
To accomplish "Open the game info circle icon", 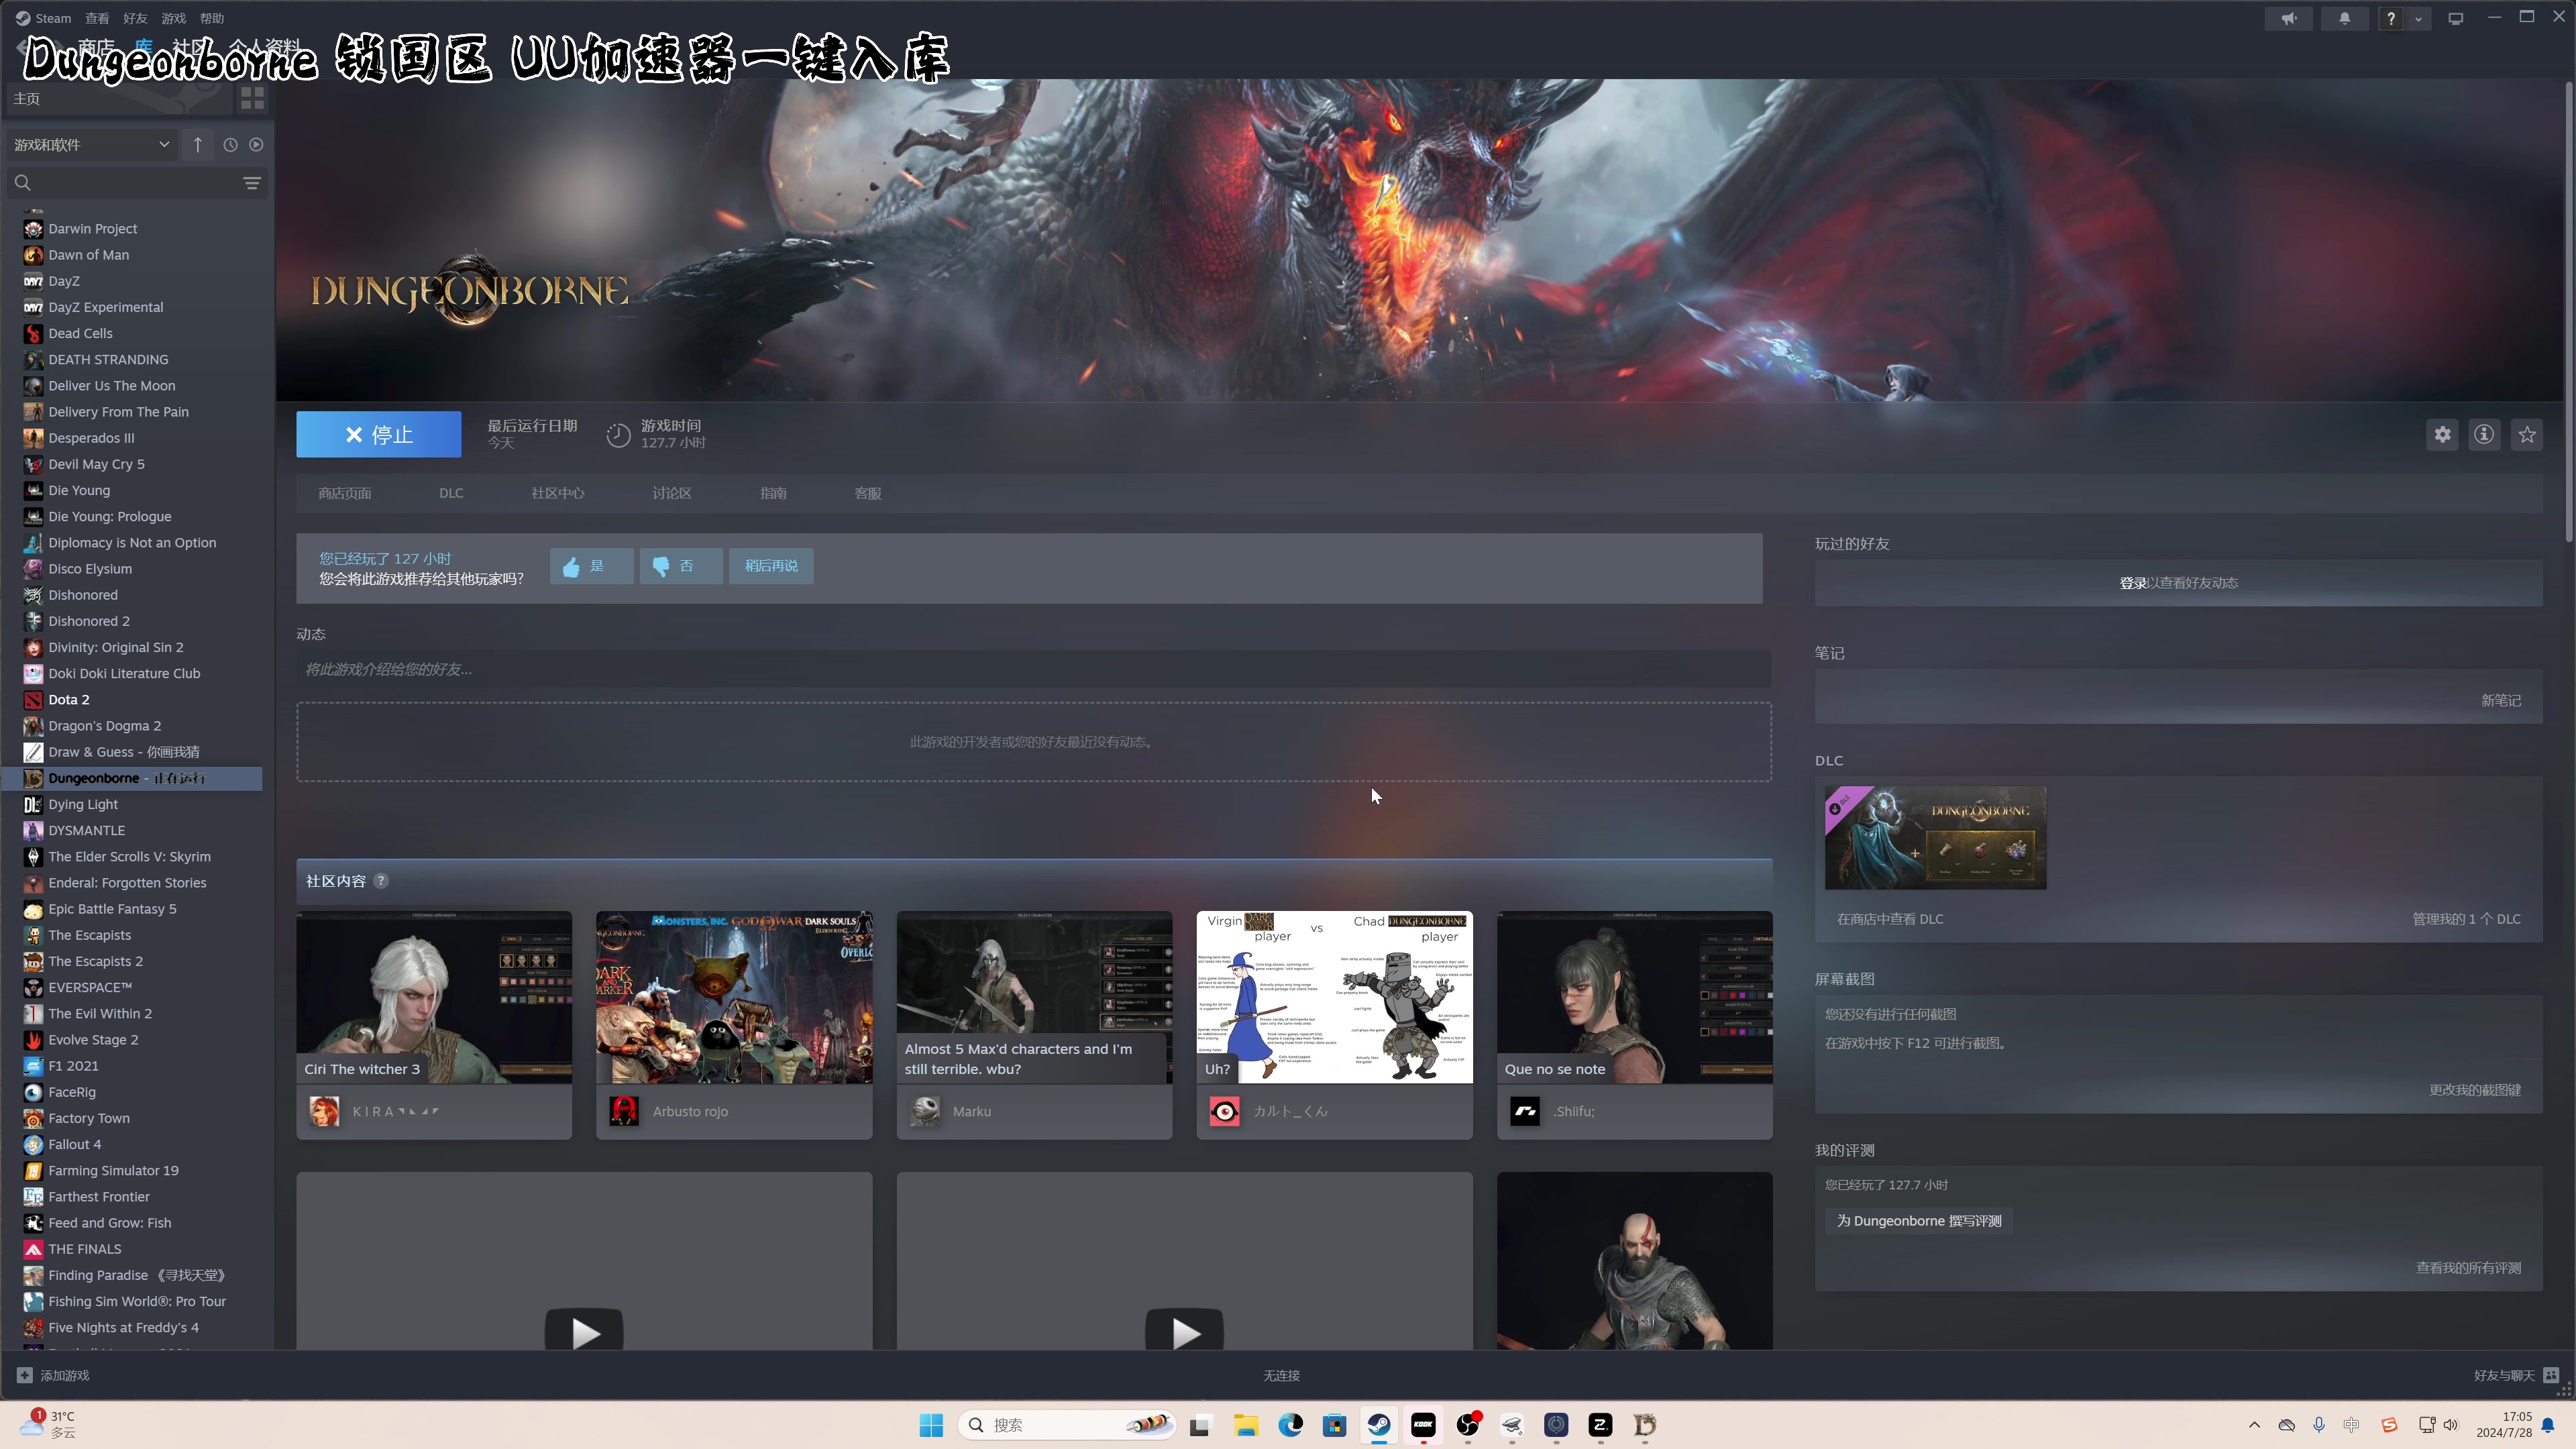I will pyautogui.click(x=2484, y=434).
